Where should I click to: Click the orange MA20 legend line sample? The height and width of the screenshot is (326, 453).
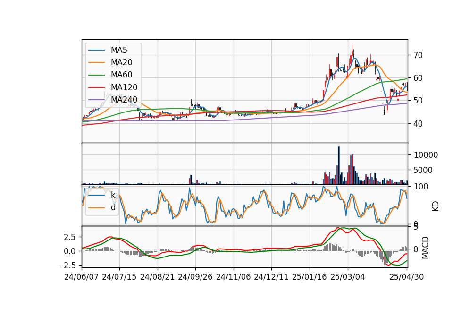coord(96,62)
